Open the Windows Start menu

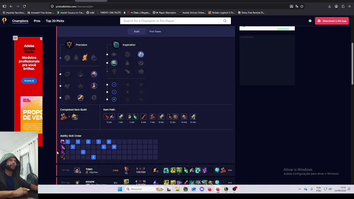pos(120,189)
